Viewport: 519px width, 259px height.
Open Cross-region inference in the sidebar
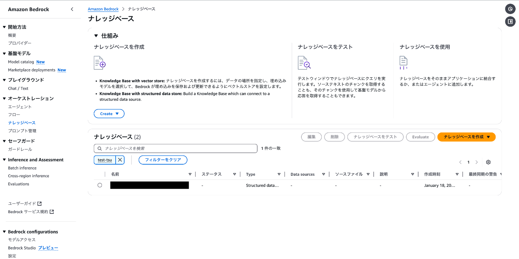(x=29, y=176)
